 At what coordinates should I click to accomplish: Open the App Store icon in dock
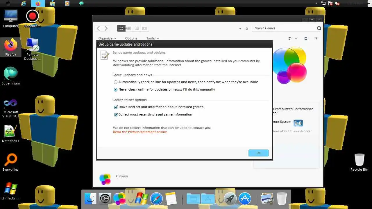[x=245, y=199]
